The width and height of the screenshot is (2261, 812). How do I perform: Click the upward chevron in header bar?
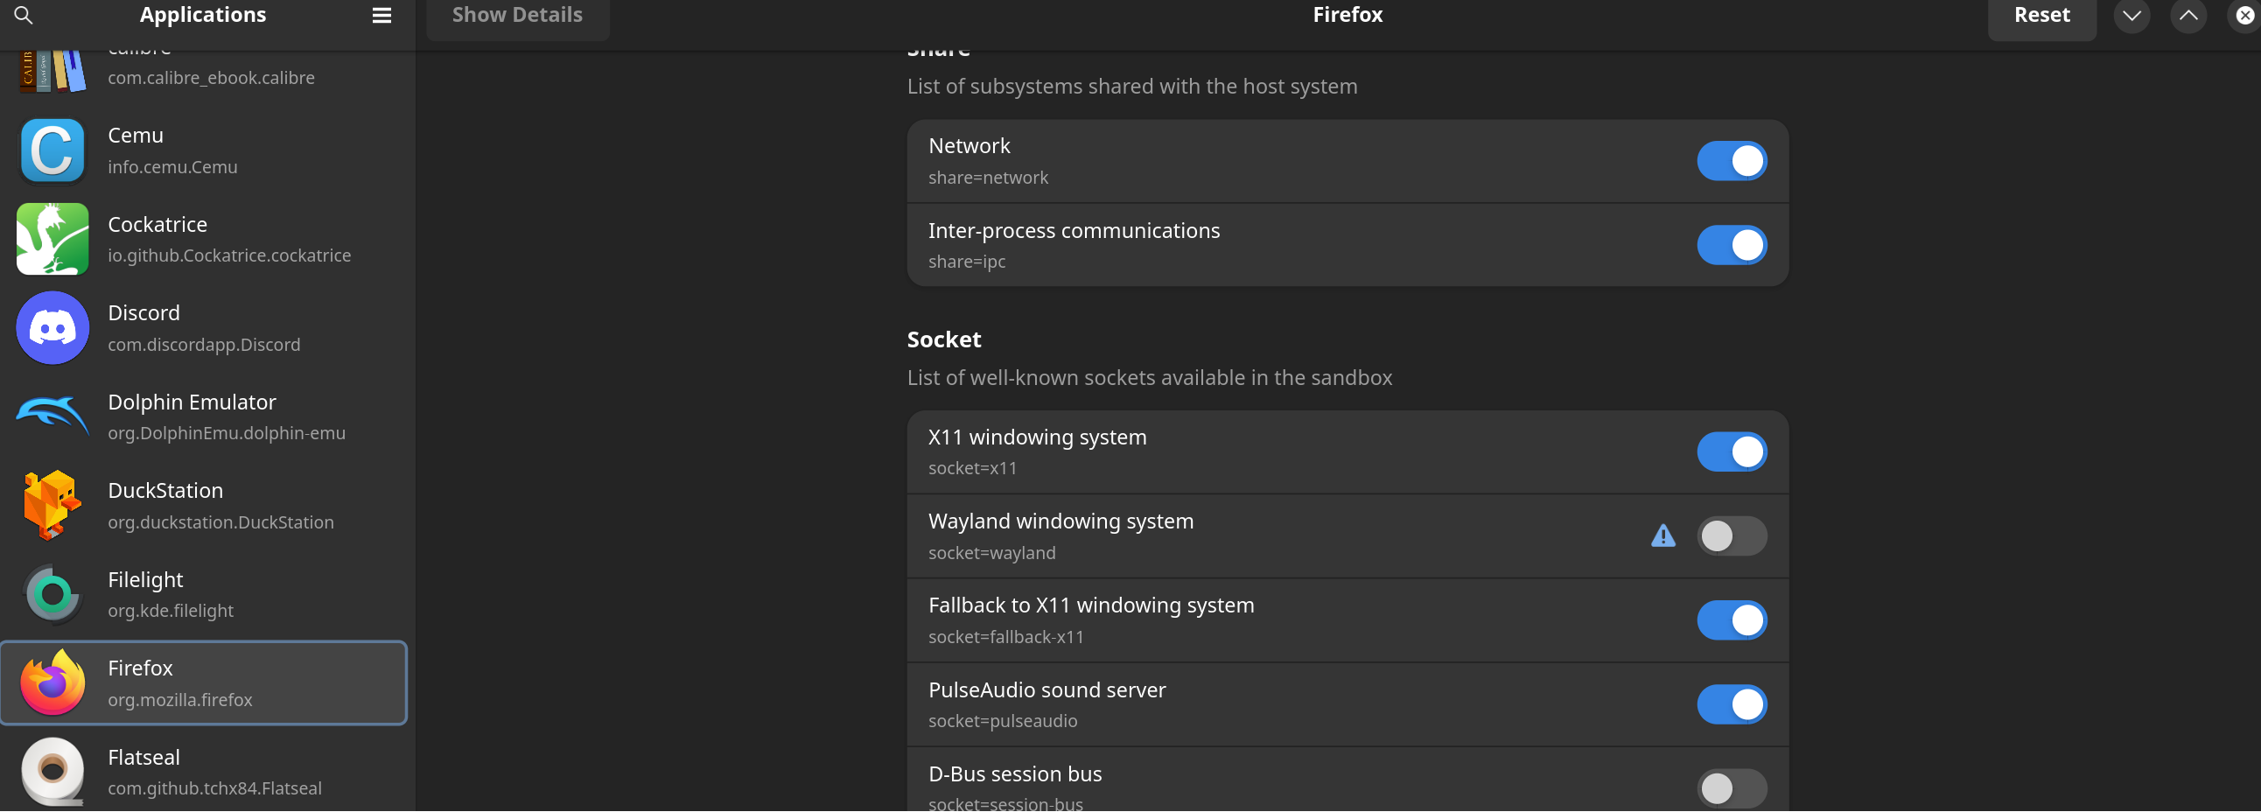2188,15
